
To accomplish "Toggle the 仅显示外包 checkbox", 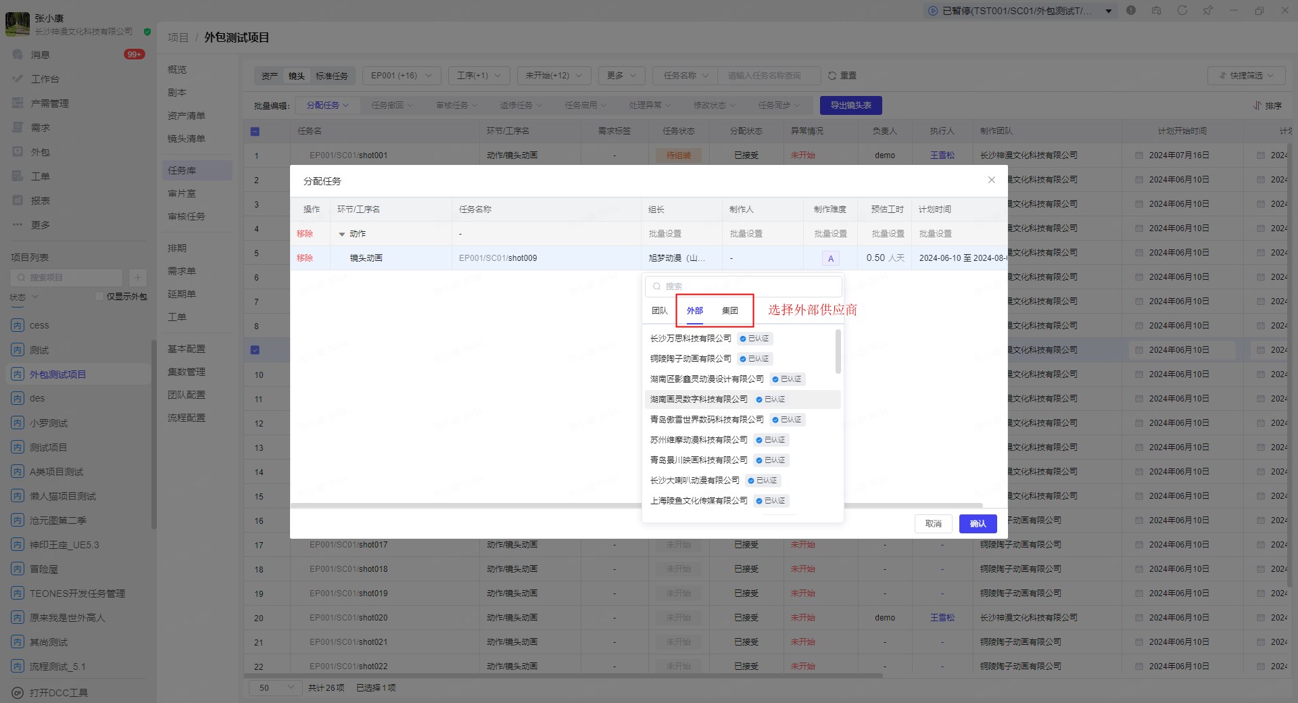I will 99,296.
